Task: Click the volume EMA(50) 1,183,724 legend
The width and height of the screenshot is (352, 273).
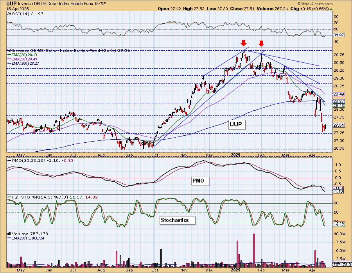Action: pyautogui.click(x=25, y=238)
